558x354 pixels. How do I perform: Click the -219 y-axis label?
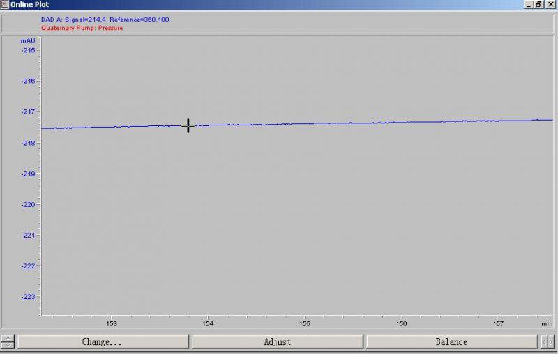click(x=28, y=174)
